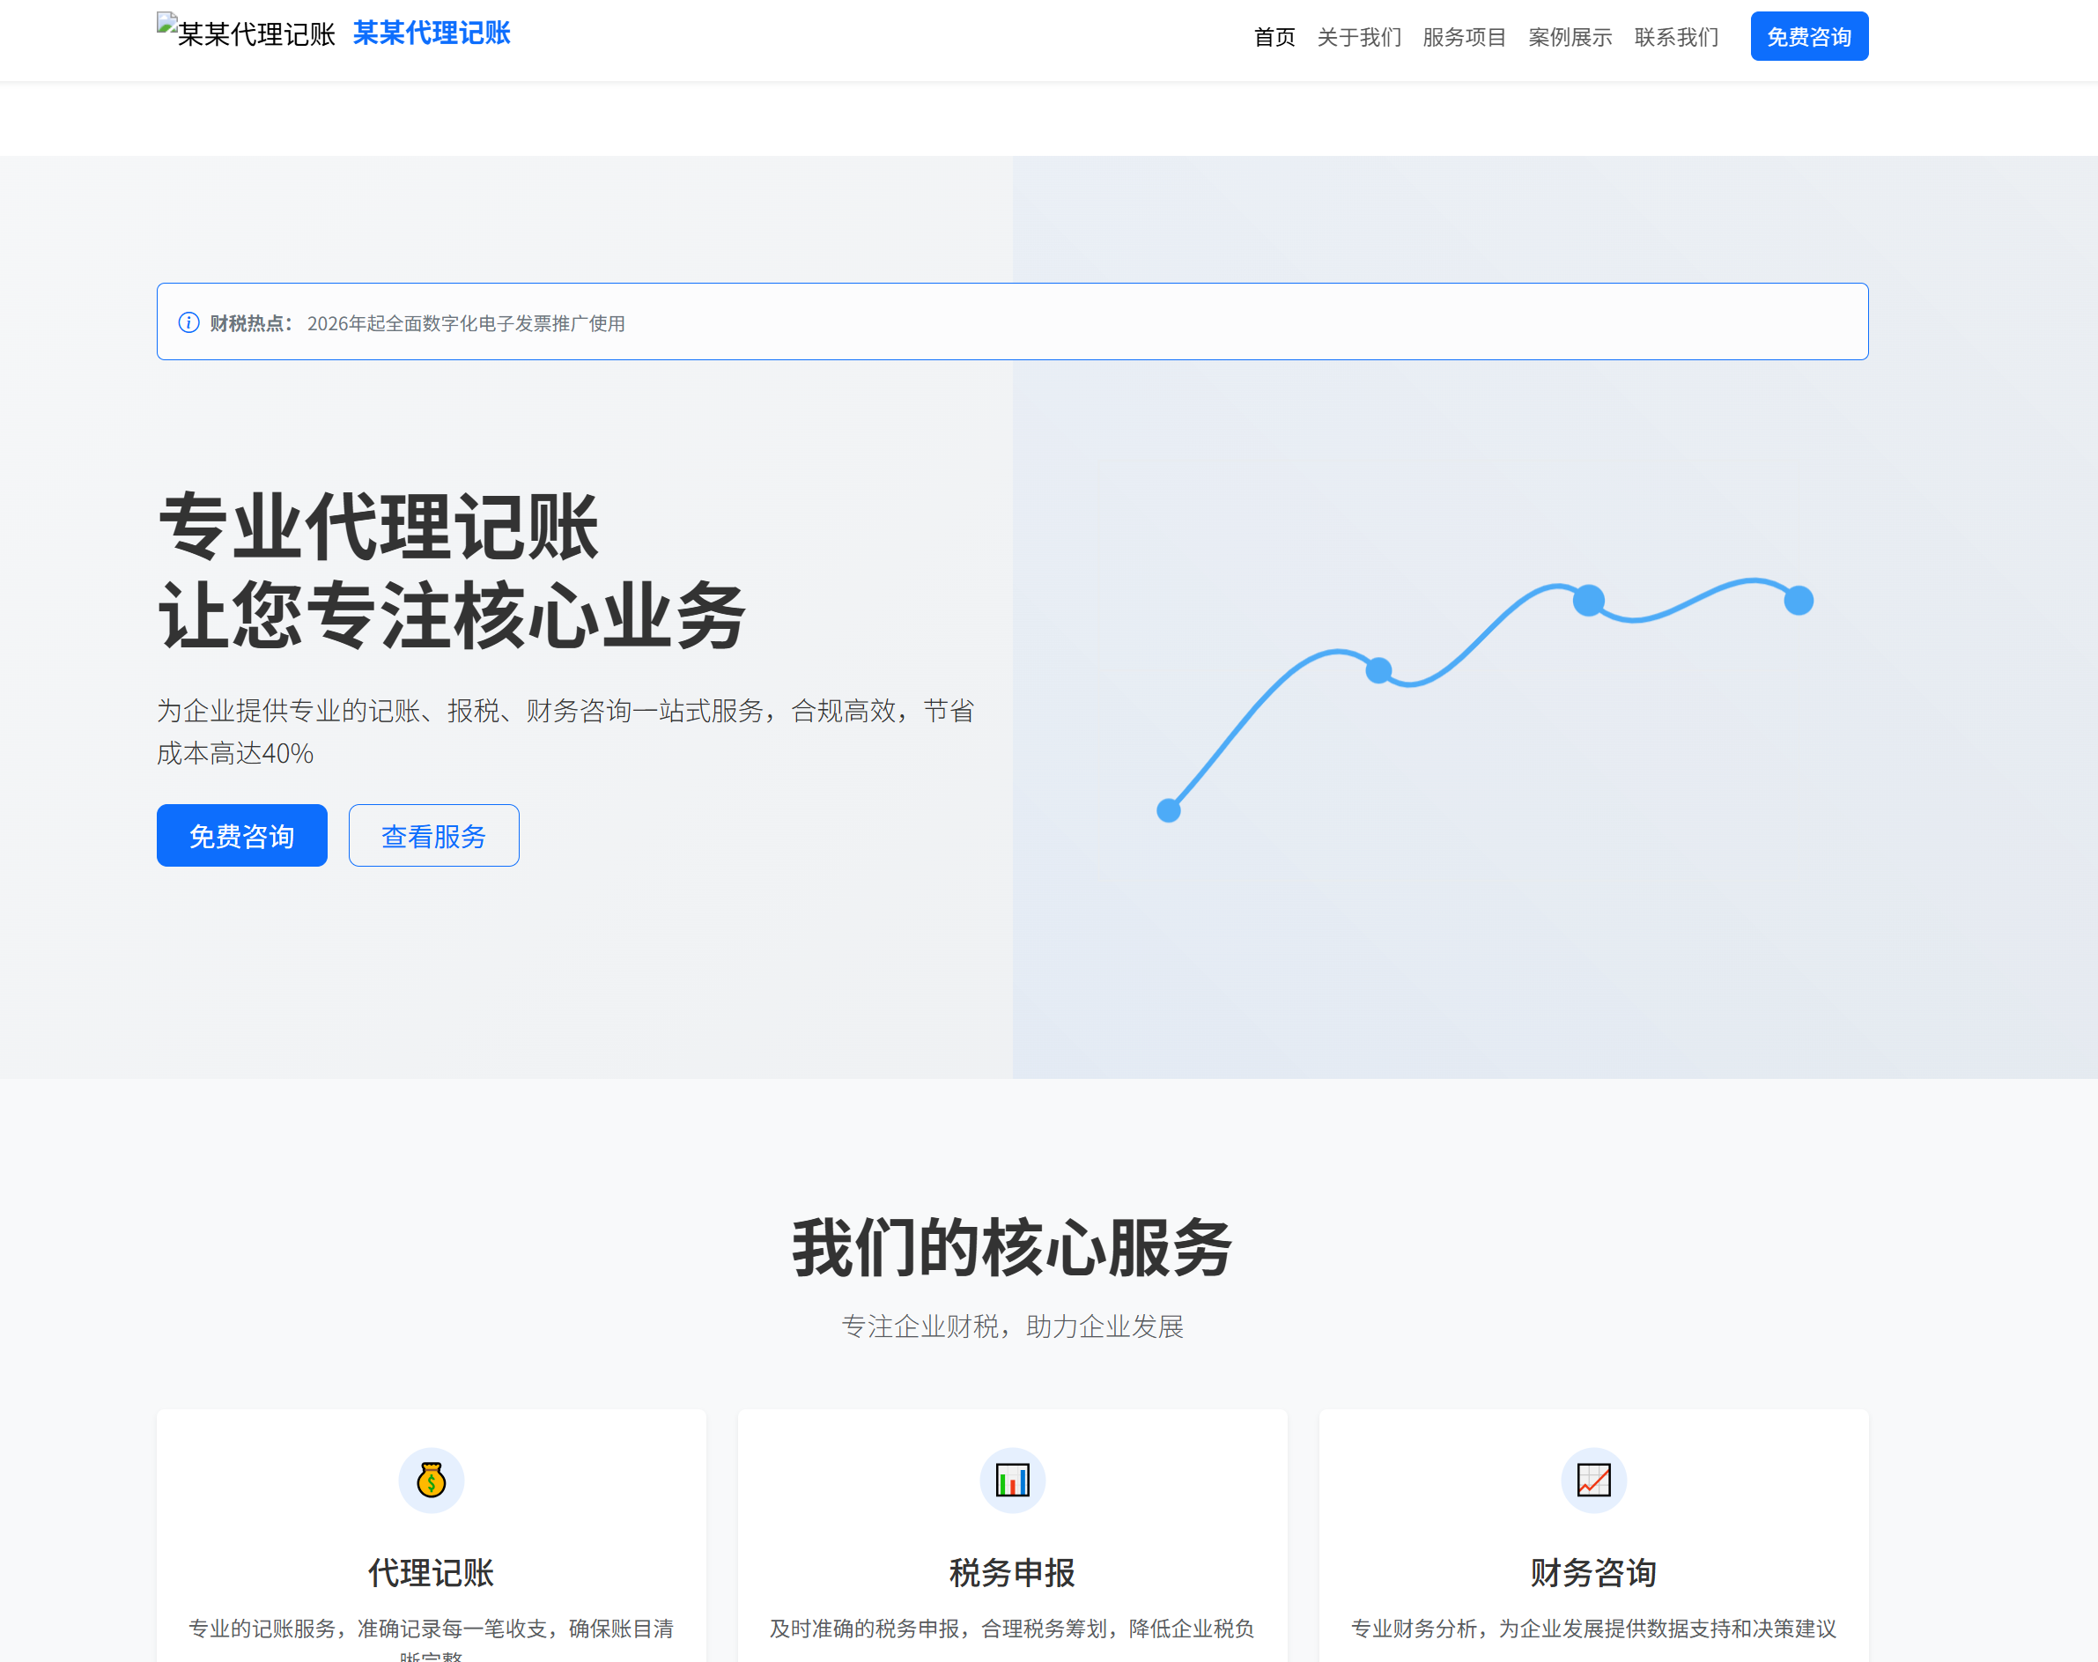Click the first data point on the curve graph
Screen dimensions: 2098x1662
tap(1168, 810)
